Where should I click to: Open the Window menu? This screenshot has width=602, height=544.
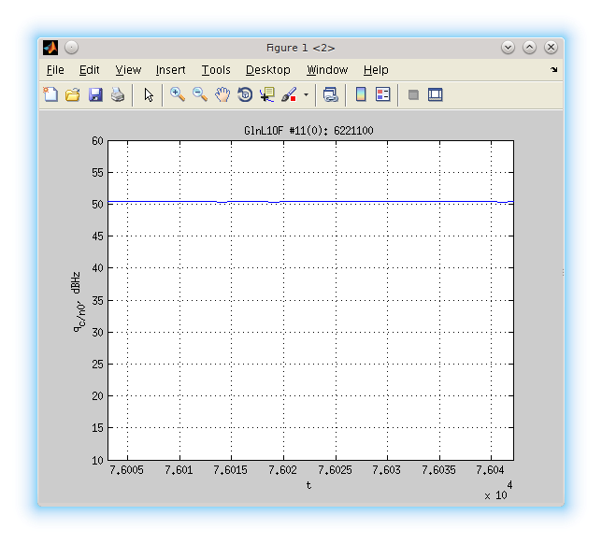click(x=327, y=70)
